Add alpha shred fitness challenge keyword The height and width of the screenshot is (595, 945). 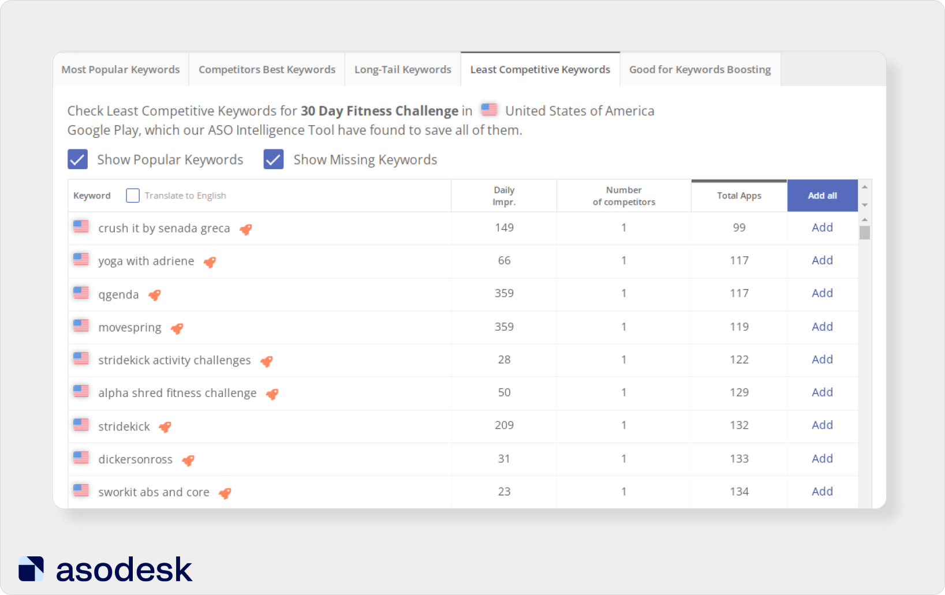(822, 392)
